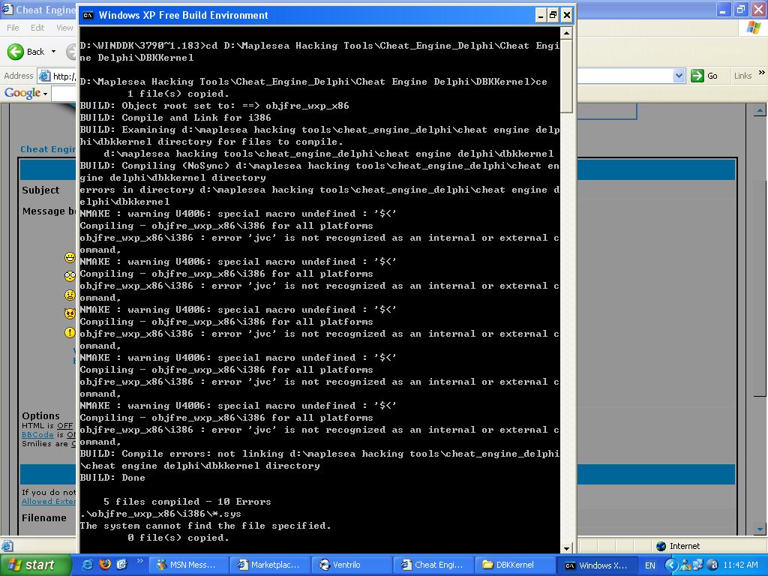Click '5 files compiled - 10 Errors' text
Image resolution: width=768 pixels, height=576 pixels.
187,502
